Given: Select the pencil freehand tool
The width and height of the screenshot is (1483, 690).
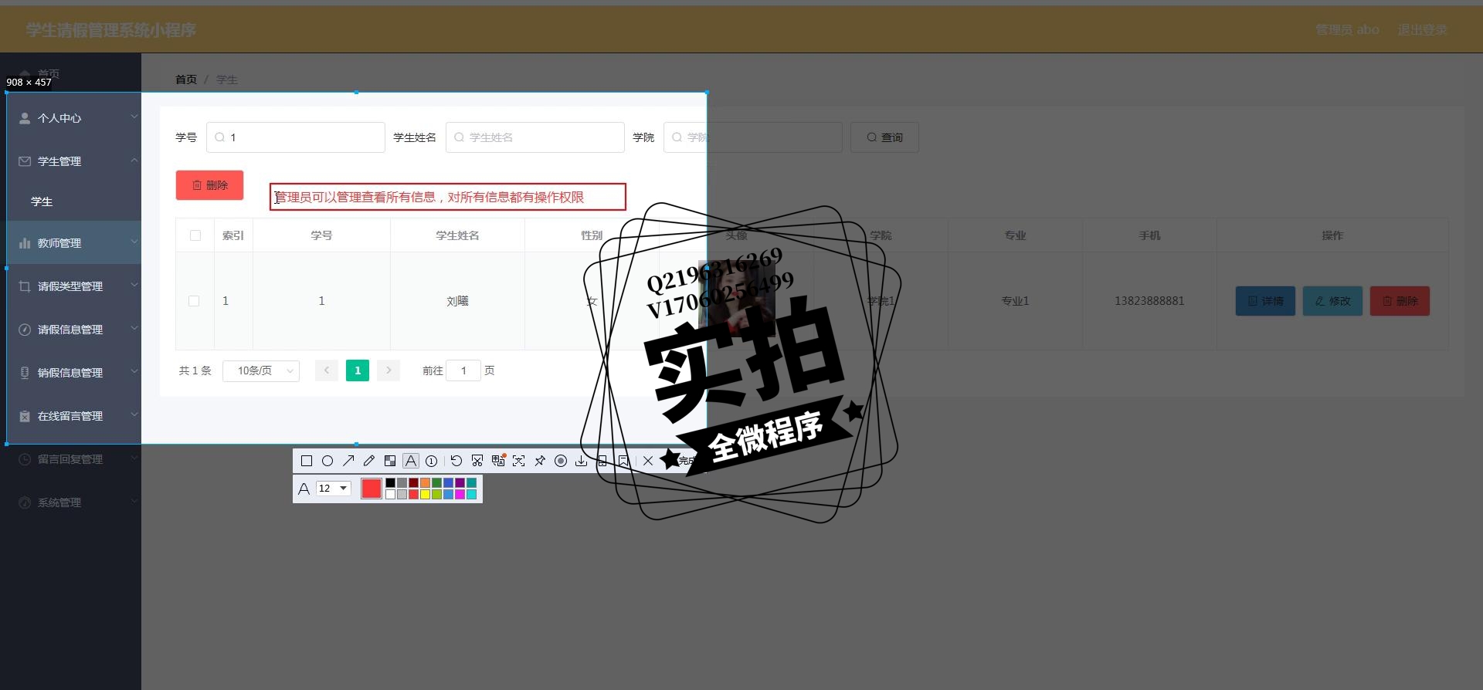Looking at the screenshot, I should pos(369,461).
